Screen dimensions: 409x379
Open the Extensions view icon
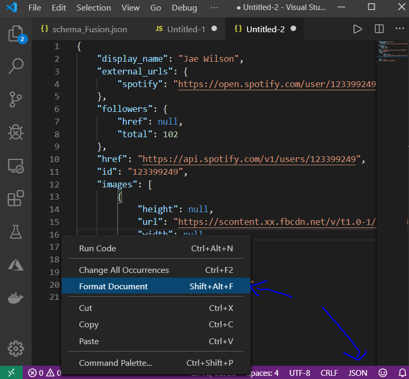click(x=16, y=198)
